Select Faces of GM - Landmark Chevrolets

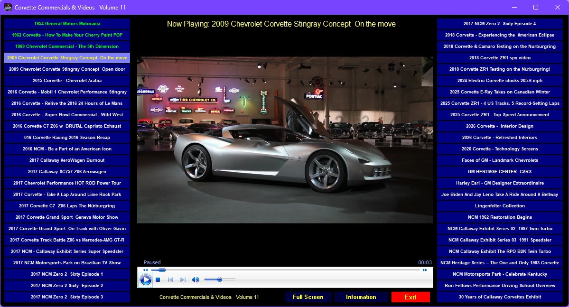tap(500, 160)
